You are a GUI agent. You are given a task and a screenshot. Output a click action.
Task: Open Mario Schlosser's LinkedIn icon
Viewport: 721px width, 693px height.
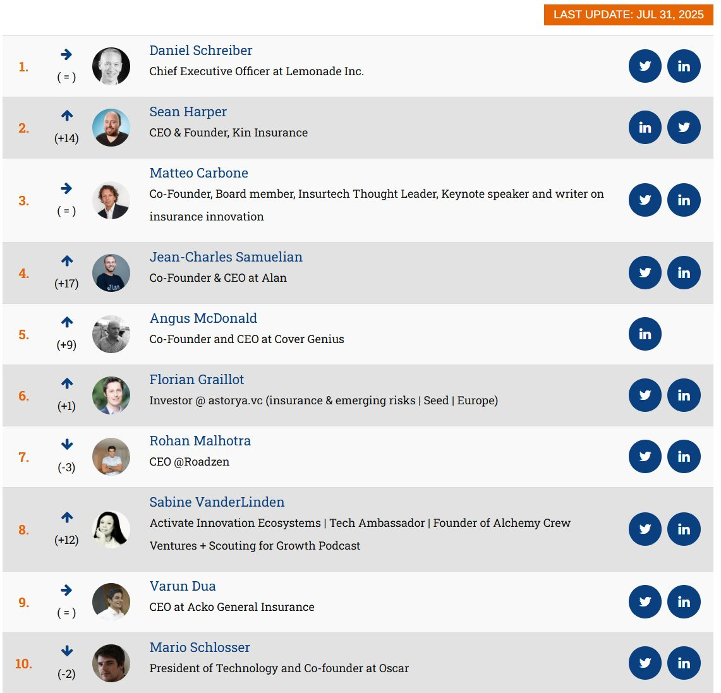[684, 663]
